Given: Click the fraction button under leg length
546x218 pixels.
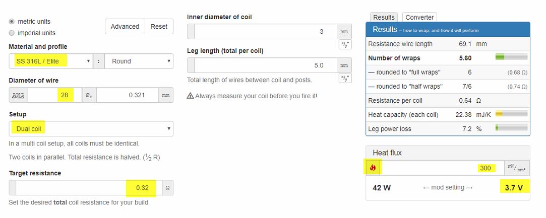Looking at the screenshot, I should [x=345, y=78].
